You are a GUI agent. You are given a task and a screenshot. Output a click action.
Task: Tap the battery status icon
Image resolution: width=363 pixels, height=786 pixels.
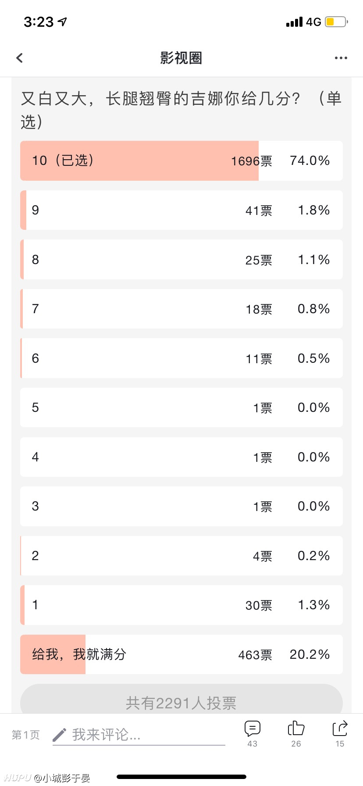click(x=336, y=21)
